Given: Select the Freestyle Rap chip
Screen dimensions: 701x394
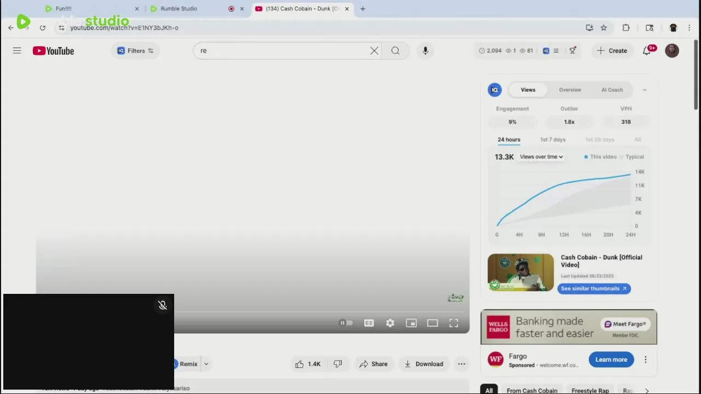Looking at the screenshot, I should coord(590,390).
